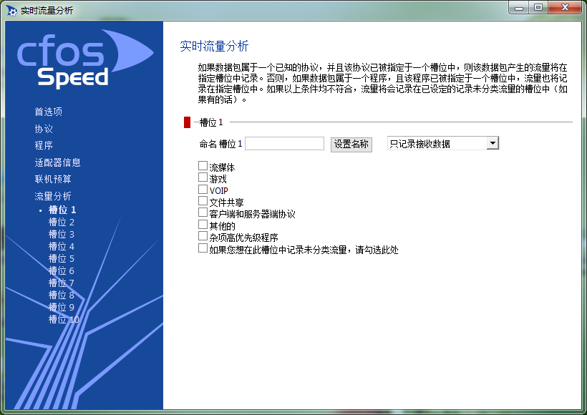
Task: Click the 设置名称 button
Action: point(351,144)
